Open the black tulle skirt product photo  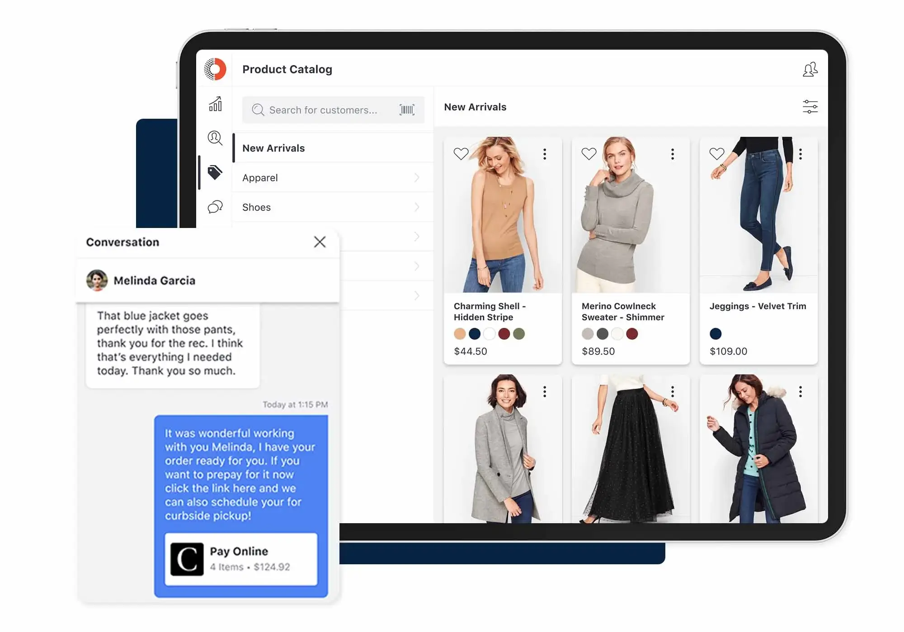(x=631, y=449)
